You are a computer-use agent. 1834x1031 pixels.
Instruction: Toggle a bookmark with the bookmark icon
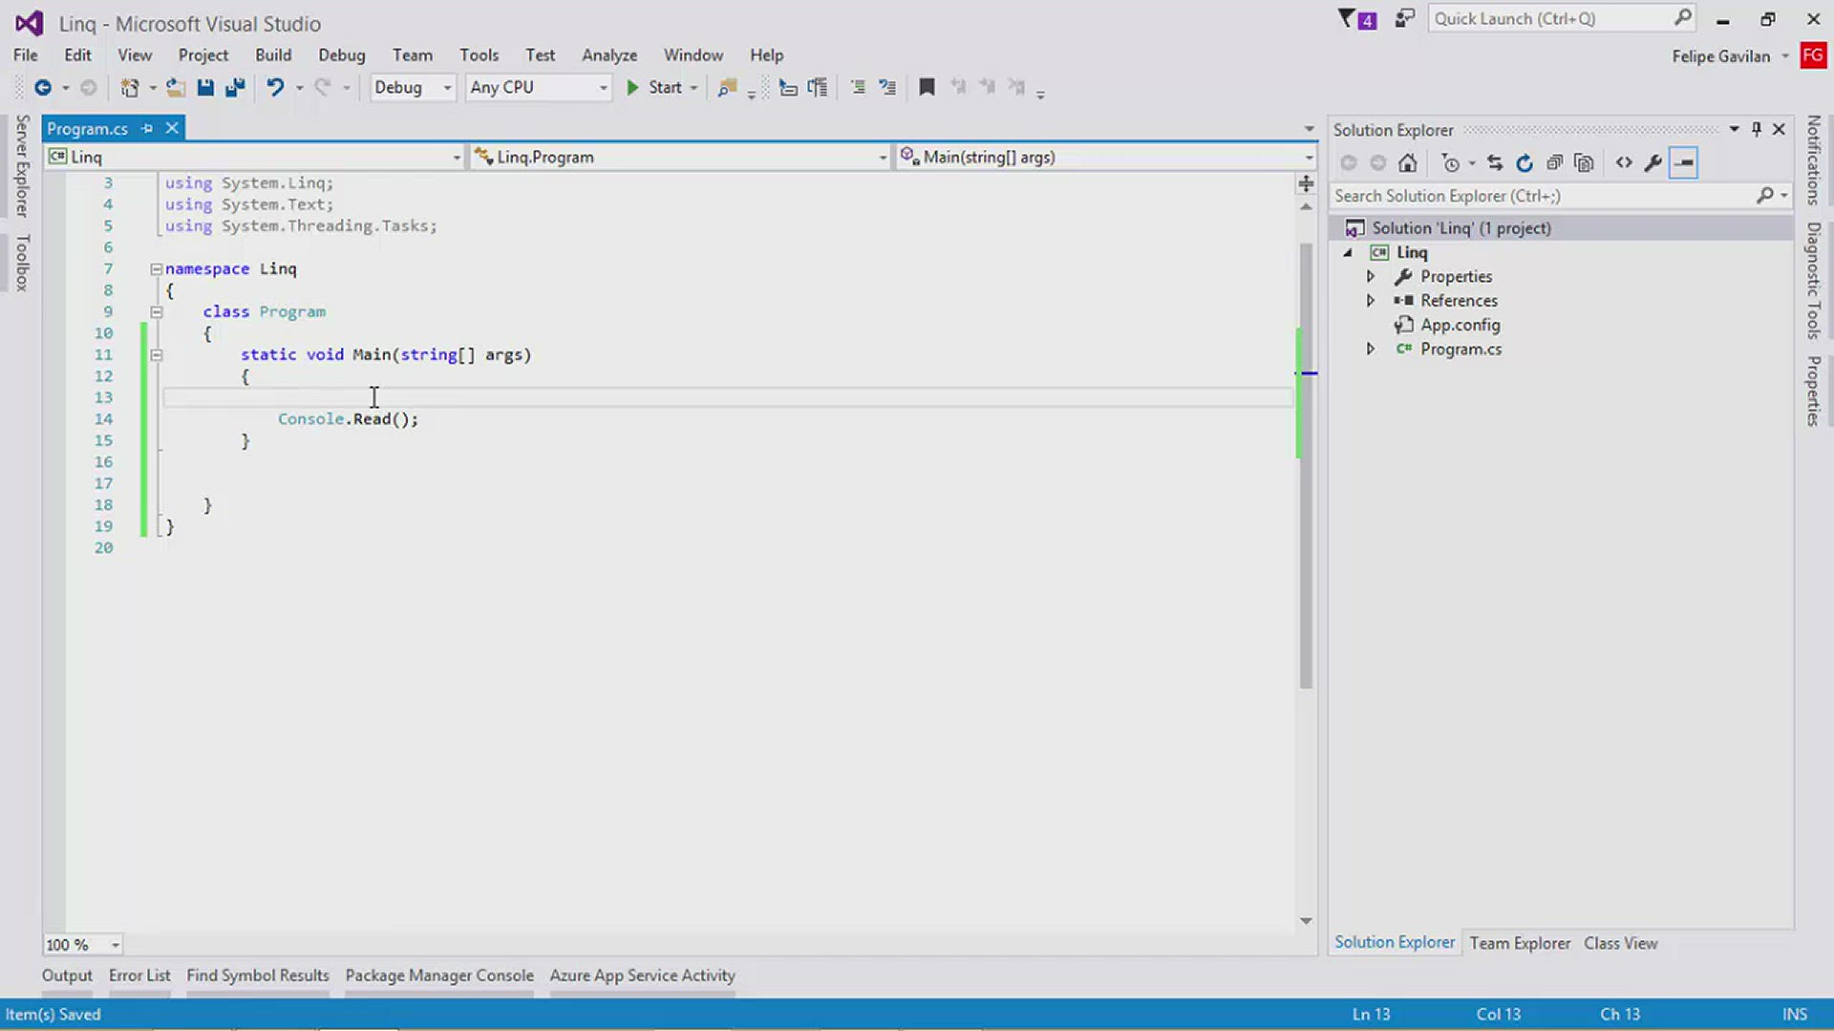(x=927, y=88)
